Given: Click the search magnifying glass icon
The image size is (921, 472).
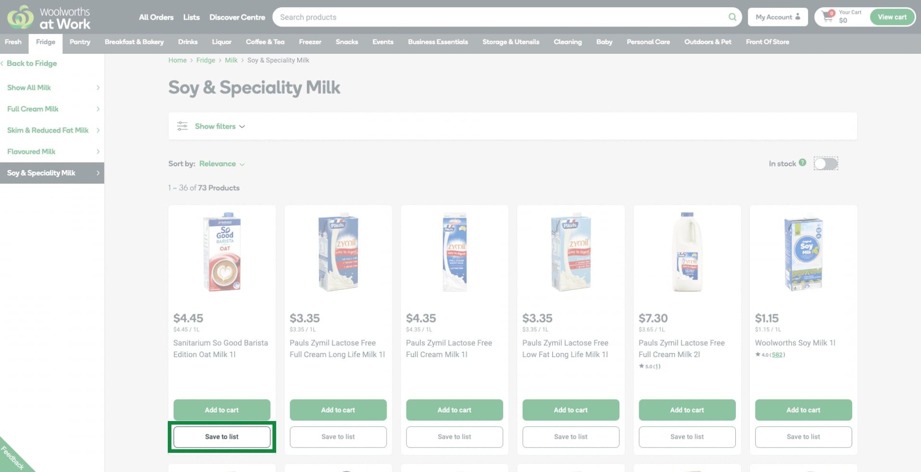Looking at the screenshot, I should coord(732,17).
